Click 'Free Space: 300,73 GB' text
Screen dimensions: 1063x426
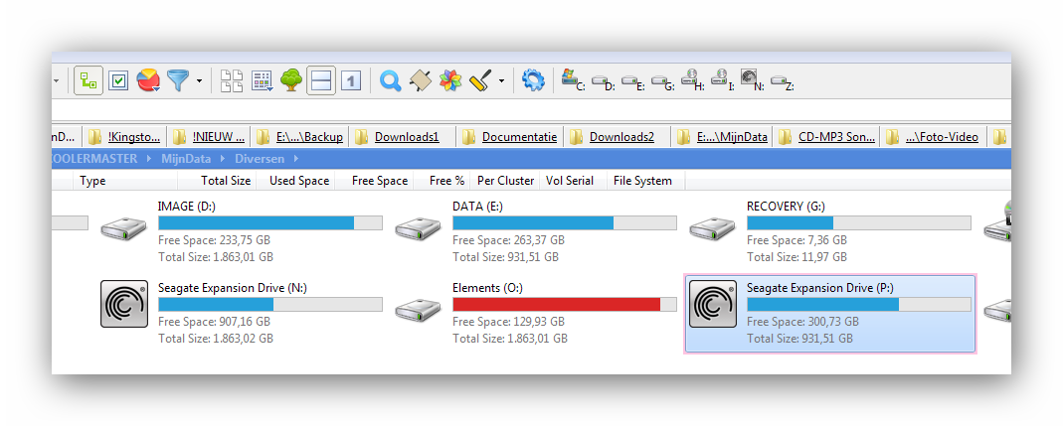802,322
